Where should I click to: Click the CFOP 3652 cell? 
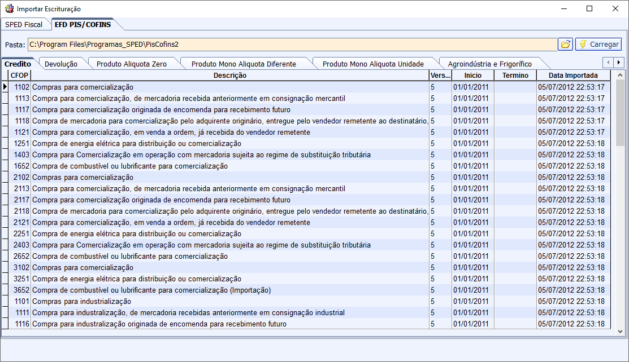(20, 290)
